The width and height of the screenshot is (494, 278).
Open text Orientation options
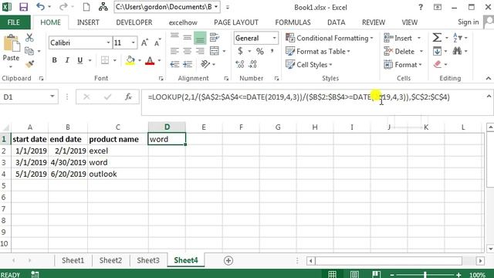pos(205,64)
